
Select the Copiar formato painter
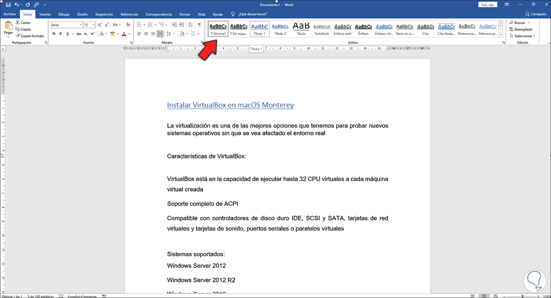coord(30,35)
